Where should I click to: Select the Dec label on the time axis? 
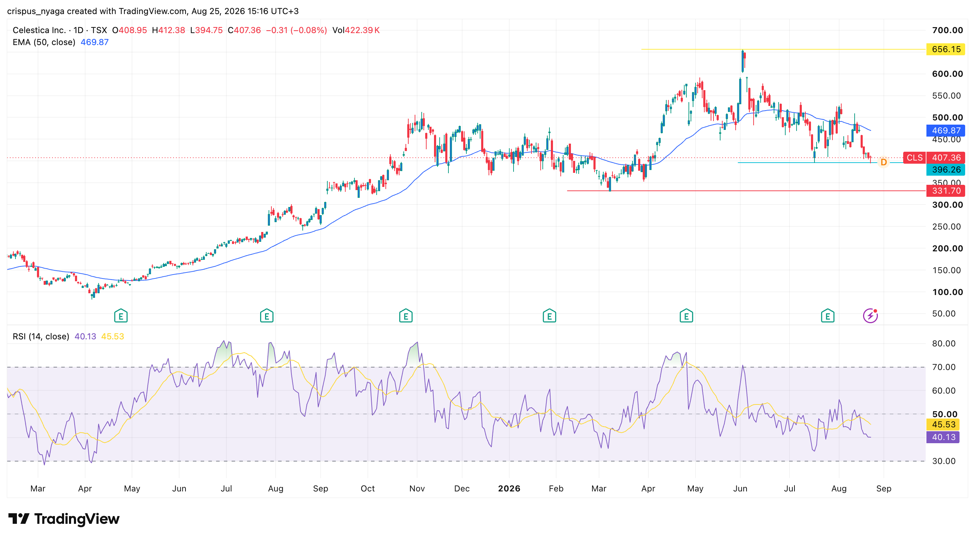pyautogui.click(x=462, y=489)
